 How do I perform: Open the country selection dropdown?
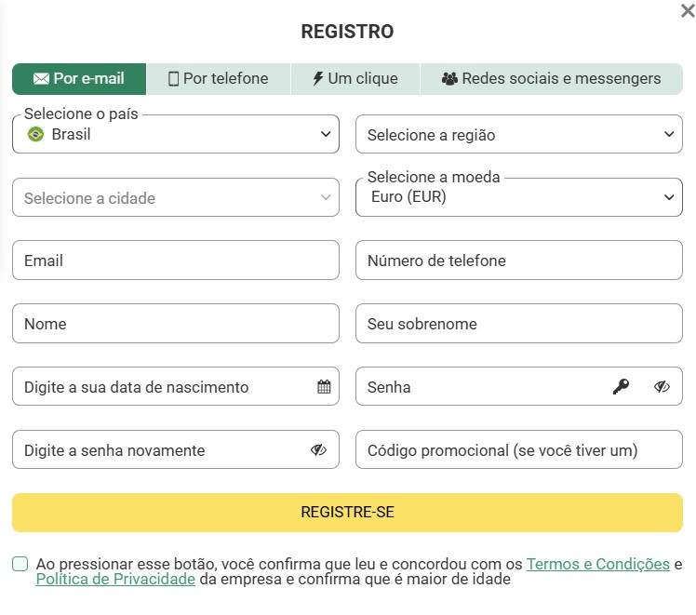click(176, 134)
